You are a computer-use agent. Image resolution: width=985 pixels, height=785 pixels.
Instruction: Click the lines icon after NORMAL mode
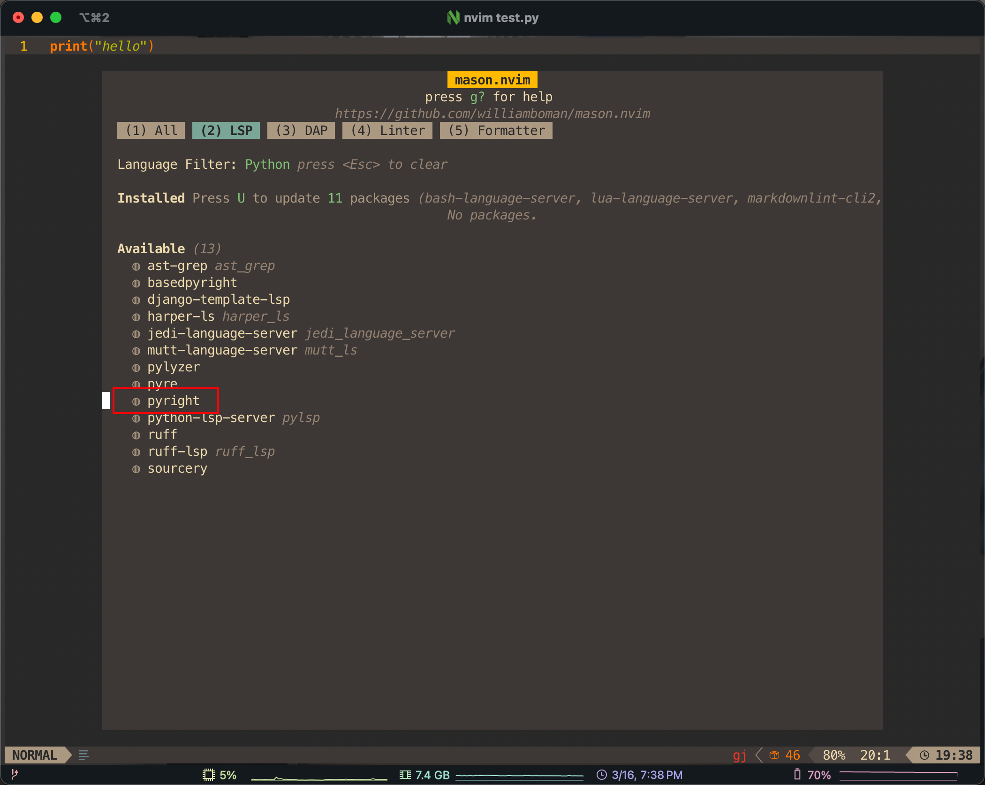[83, 755]
